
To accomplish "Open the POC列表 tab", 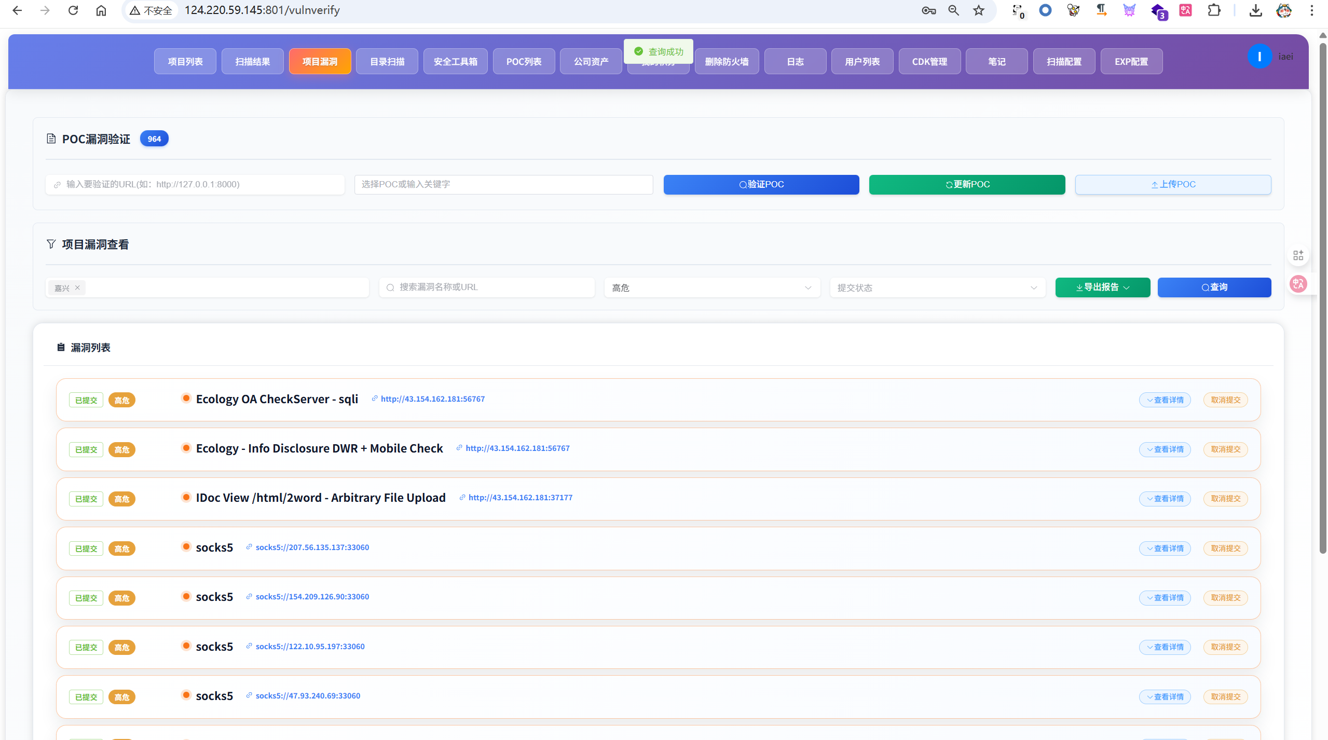I will 524,62.
